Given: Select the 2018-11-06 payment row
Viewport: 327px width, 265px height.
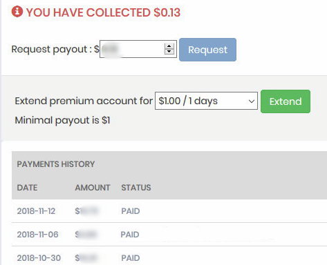Looking at the screenshot, I should pos(169,235).
